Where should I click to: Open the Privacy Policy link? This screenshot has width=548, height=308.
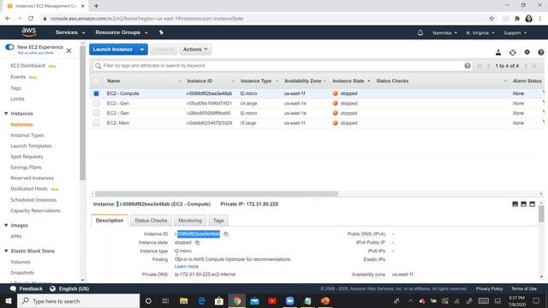489,289
